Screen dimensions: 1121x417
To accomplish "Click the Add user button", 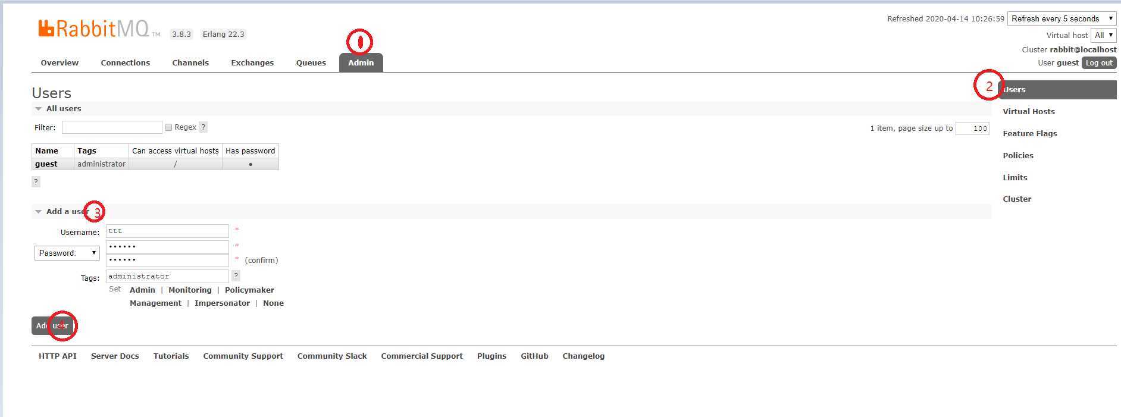I will 52,325.
